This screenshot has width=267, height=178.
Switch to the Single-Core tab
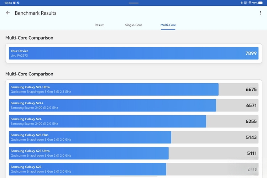point(133,25)
